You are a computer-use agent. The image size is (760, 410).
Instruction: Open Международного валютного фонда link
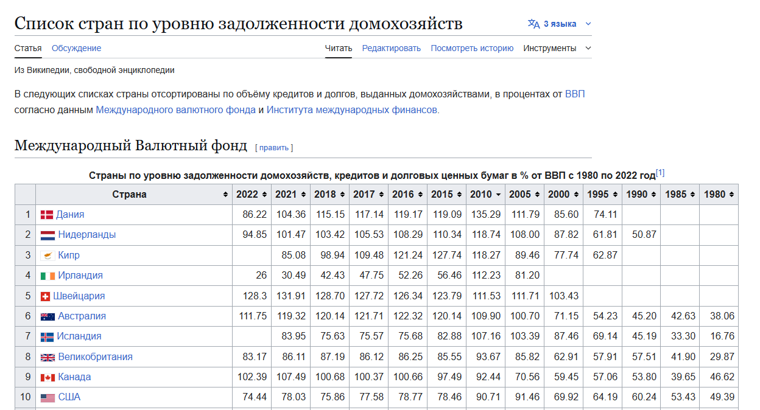coord(175,110)
